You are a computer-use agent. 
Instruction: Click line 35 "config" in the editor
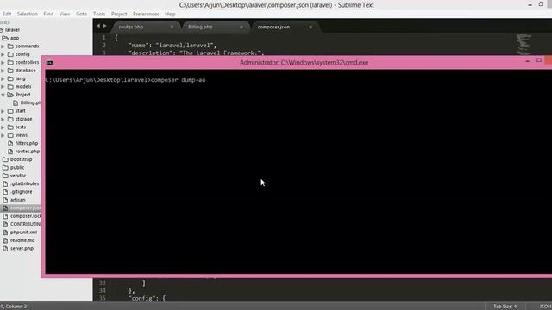[x=147, y=298]
